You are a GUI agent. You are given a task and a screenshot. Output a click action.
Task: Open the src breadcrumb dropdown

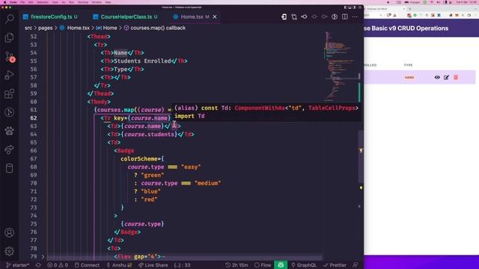click(28, 28)
